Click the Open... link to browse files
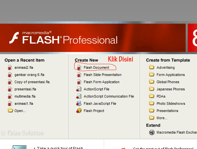This screenshot has height=149, width=197. pyautogui.click(x=20, y=111)
